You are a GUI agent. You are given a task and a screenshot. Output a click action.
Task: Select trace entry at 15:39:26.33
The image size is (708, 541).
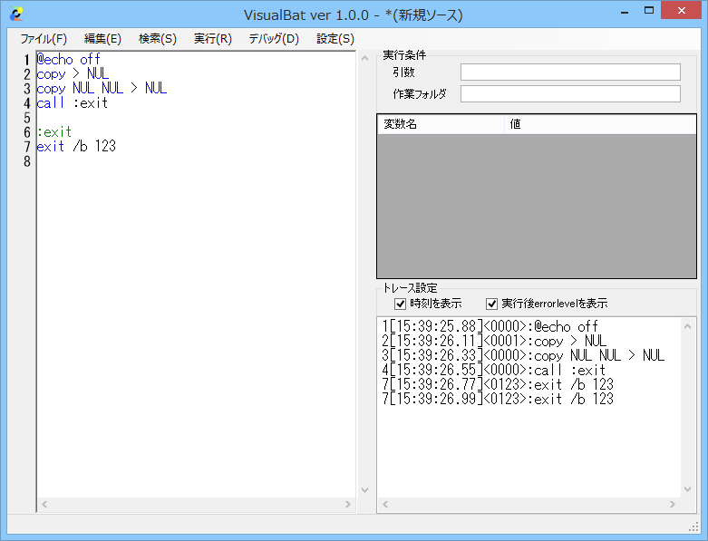523,355
